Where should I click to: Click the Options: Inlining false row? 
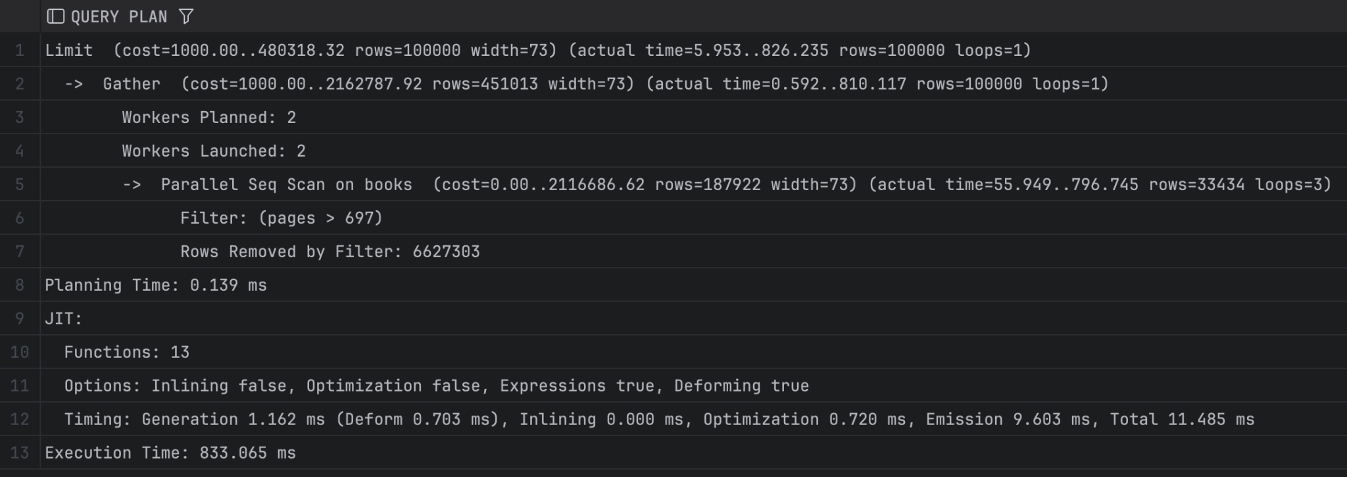point(436,386)
